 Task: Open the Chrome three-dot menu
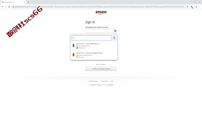click(200, 7)
